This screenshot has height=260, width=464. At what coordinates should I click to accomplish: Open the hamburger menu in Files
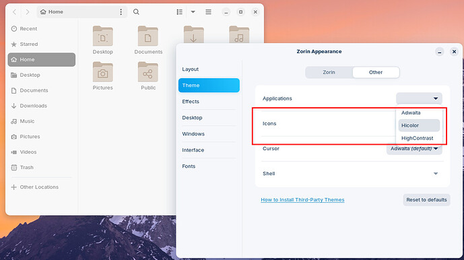tap(208, 12)
